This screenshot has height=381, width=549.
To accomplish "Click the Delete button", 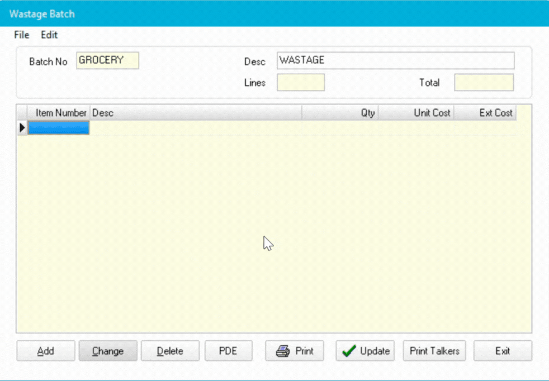I will (x=170, y=351).
